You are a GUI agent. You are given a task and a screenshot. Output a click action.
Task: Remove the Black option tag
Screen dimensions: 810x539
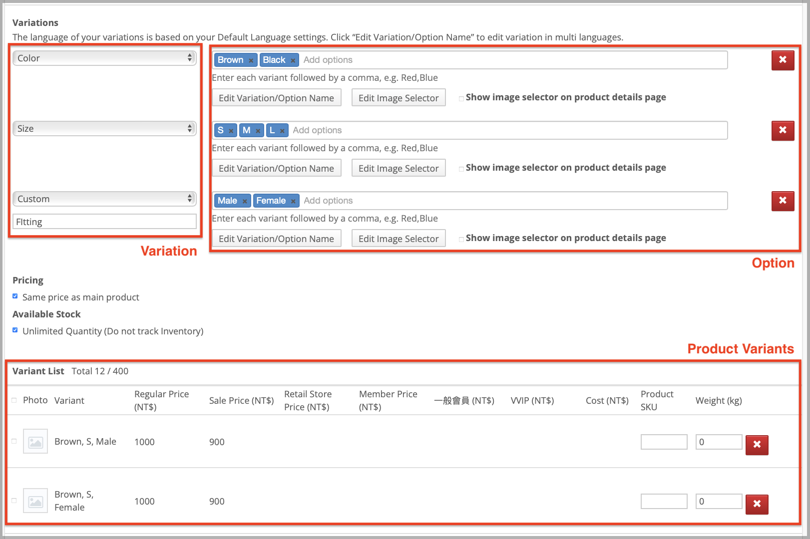292,60
